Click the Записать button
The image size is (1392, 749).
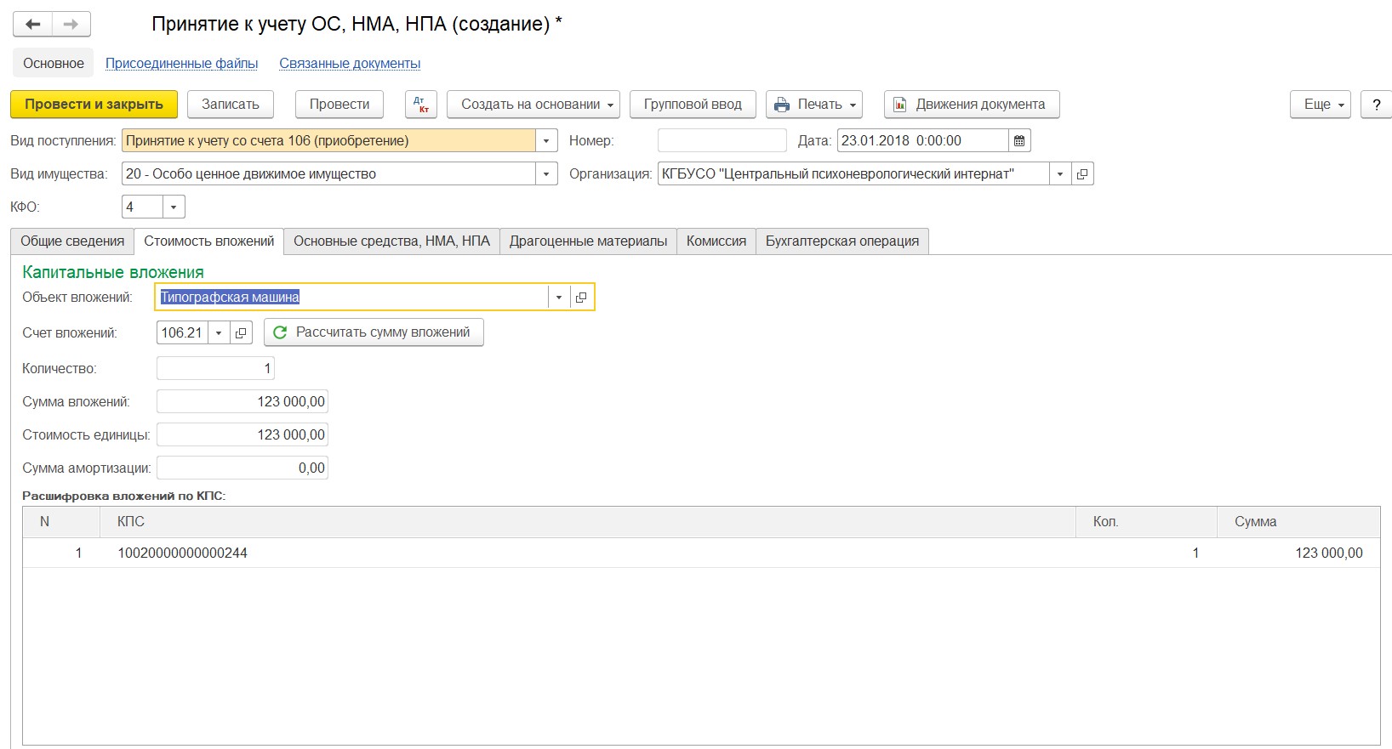click(230, 105)
